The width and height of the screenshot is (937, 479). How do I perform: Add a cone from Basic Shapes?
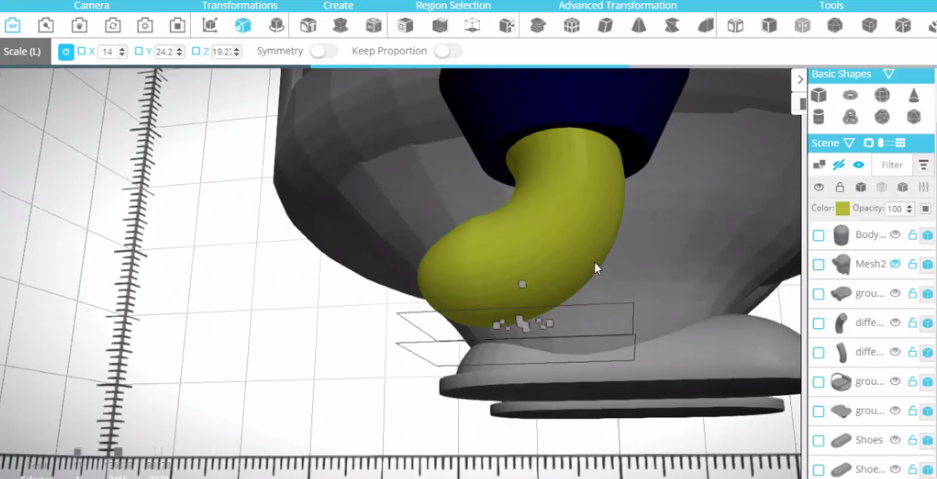[914, 95]
